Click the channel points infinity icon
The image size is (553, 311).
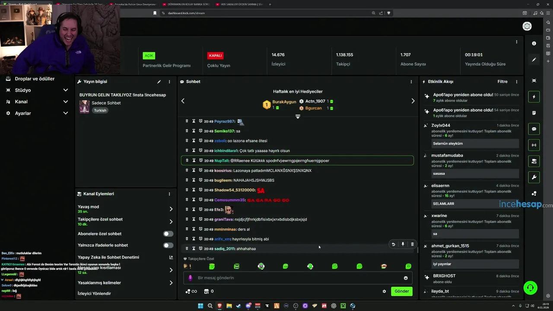(x=191, y=291)
